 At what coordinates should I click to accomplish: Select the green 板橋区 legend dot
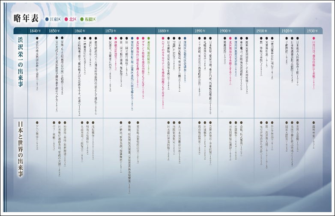[82, 19]
